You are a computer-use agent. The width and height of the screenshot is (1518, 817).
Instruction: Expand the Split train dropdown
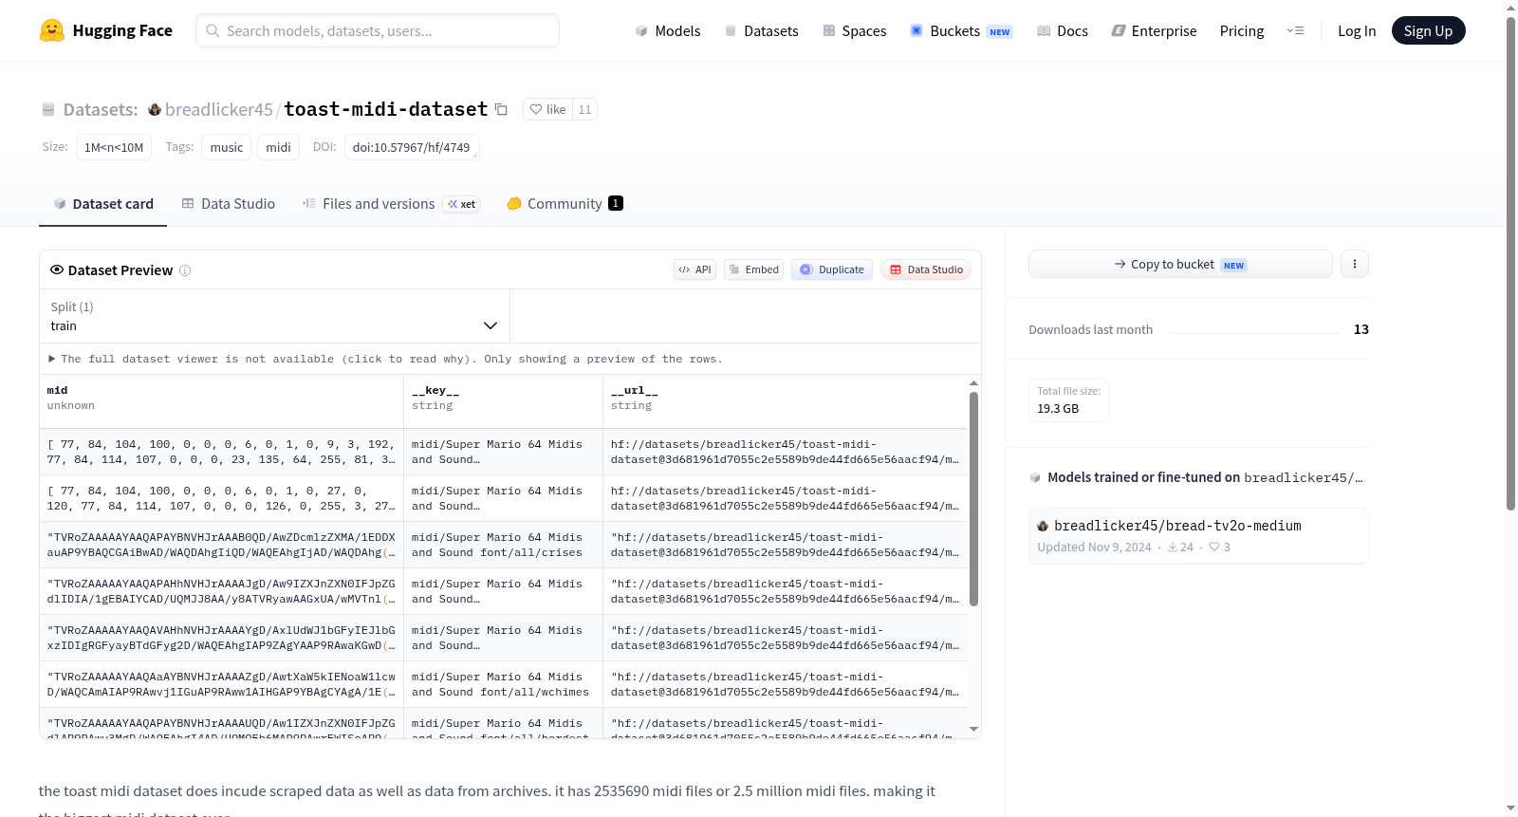pyautogui.click(x=274, y=316)
